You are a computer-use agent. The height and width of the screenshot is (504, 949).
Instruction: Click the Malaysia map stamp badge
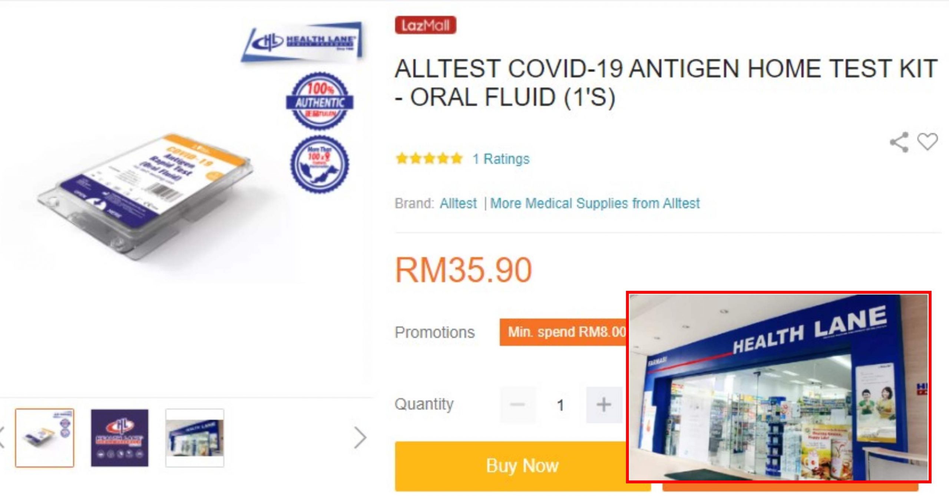[319, 165]
